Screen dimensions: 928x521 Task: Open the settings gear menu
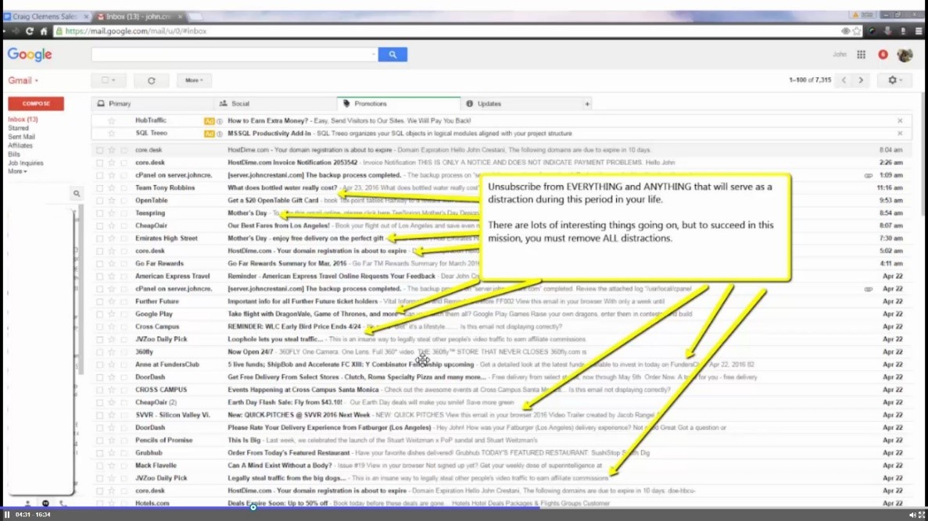(894, 80)
